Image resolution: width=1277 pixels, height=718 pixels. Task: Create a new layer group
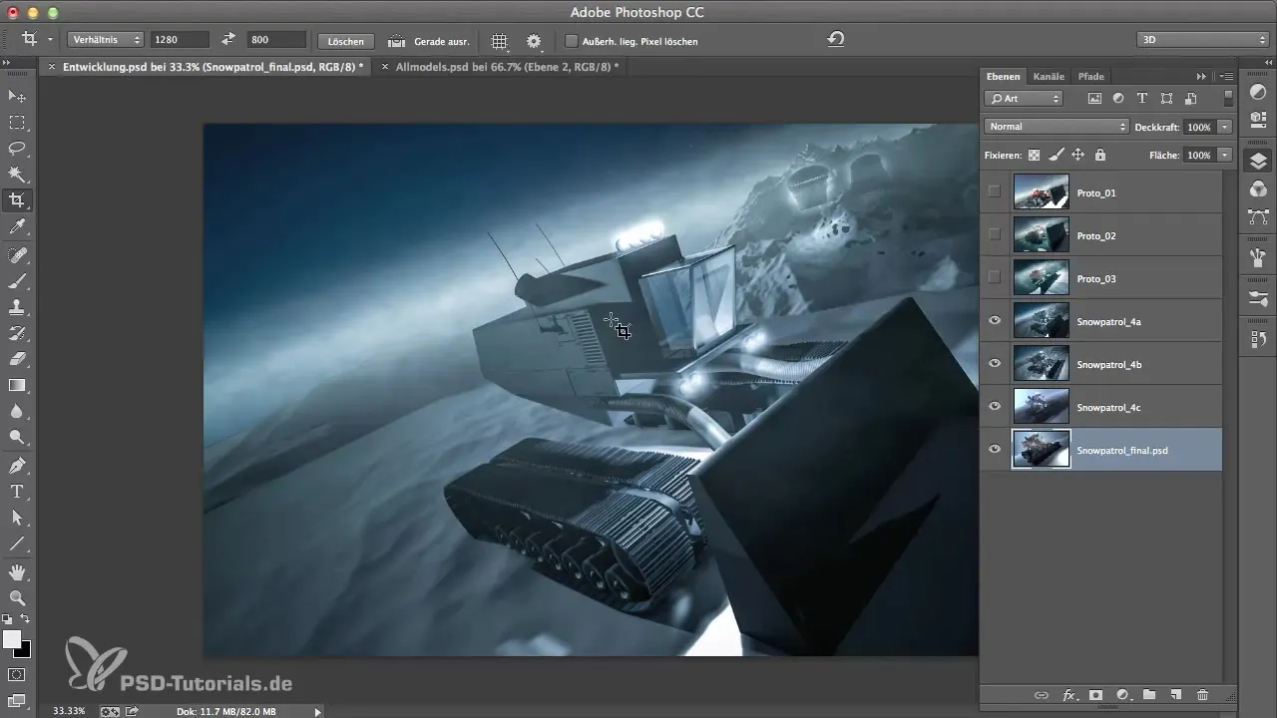pos(1149,695)
